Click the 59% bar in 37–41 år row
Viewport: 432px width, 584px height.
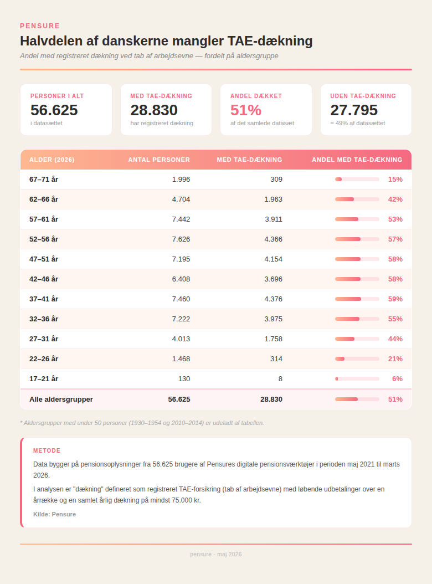(x=357, y=299)
